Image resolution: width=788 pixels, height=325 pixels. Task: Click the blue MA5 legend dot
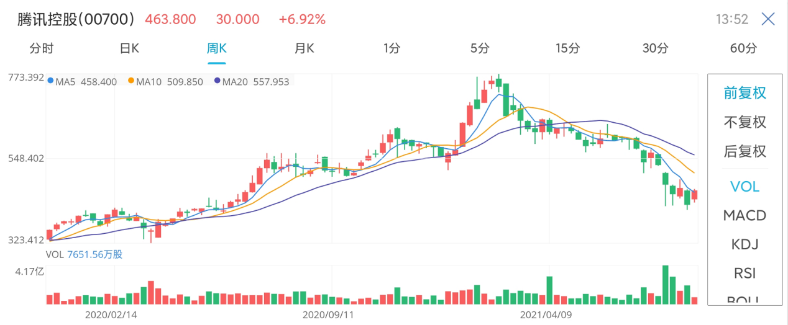(x=50, y=81)
